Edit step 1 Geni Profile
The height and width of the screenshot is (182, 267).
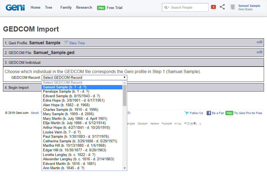click(x=259, y=42)
